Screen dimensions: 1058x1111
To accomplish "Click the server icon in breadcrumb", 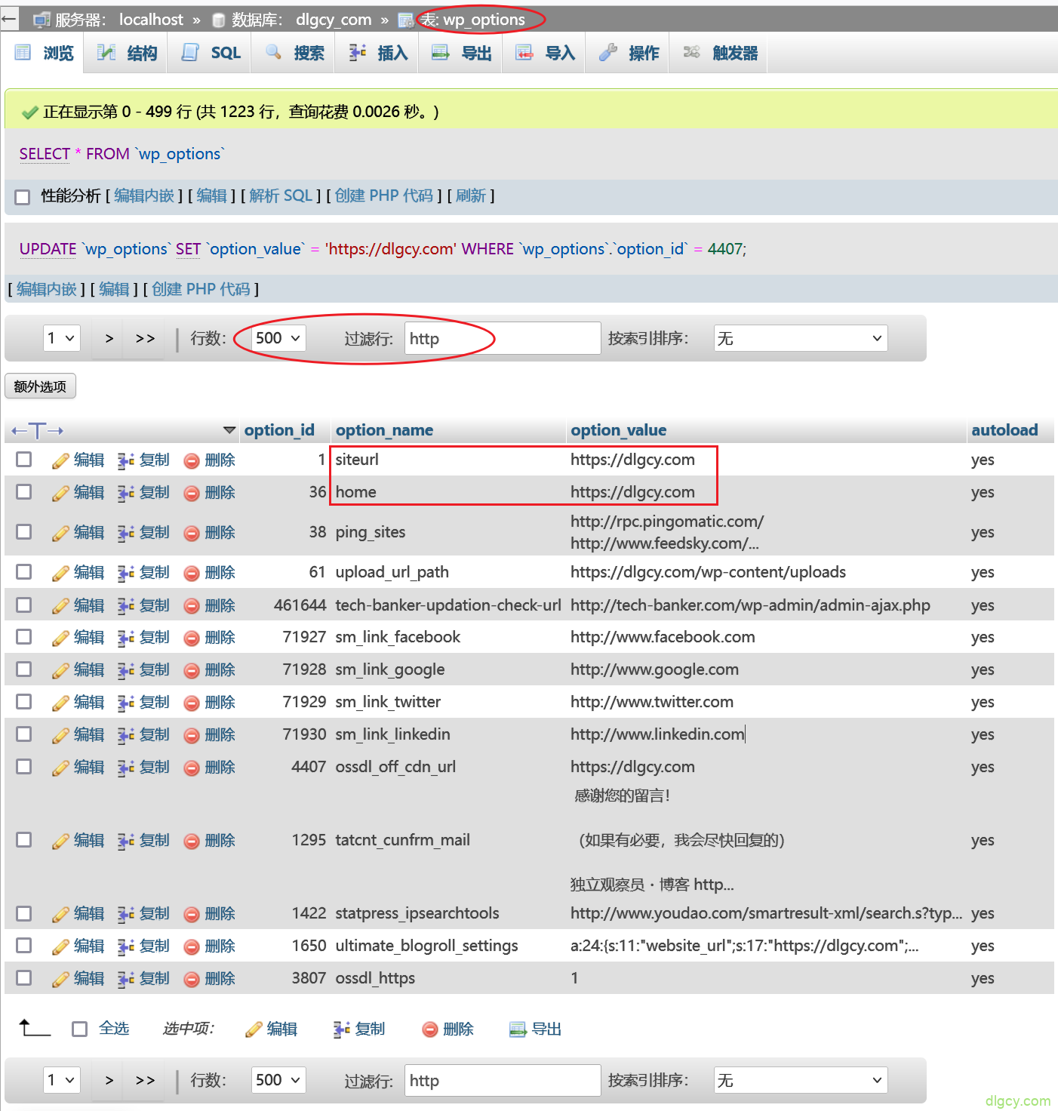I will point(42,20).
